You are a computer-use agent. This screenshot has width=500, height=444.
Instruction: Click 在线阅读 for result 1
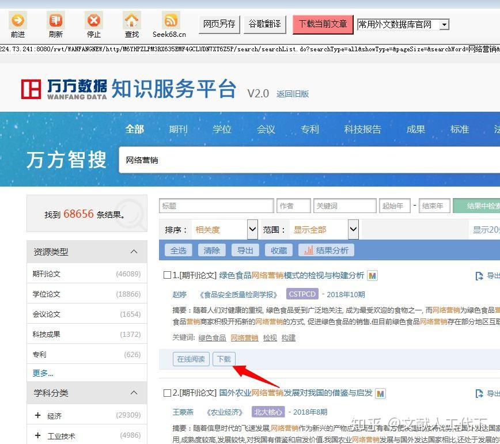(191, 359)
